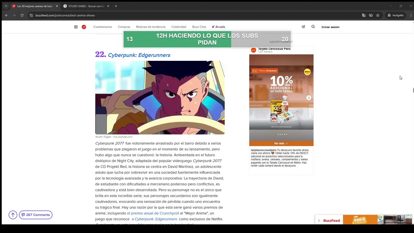414x233 pixels.
Task: Open the Celebridad menu item
Action: tap(179, 27)
